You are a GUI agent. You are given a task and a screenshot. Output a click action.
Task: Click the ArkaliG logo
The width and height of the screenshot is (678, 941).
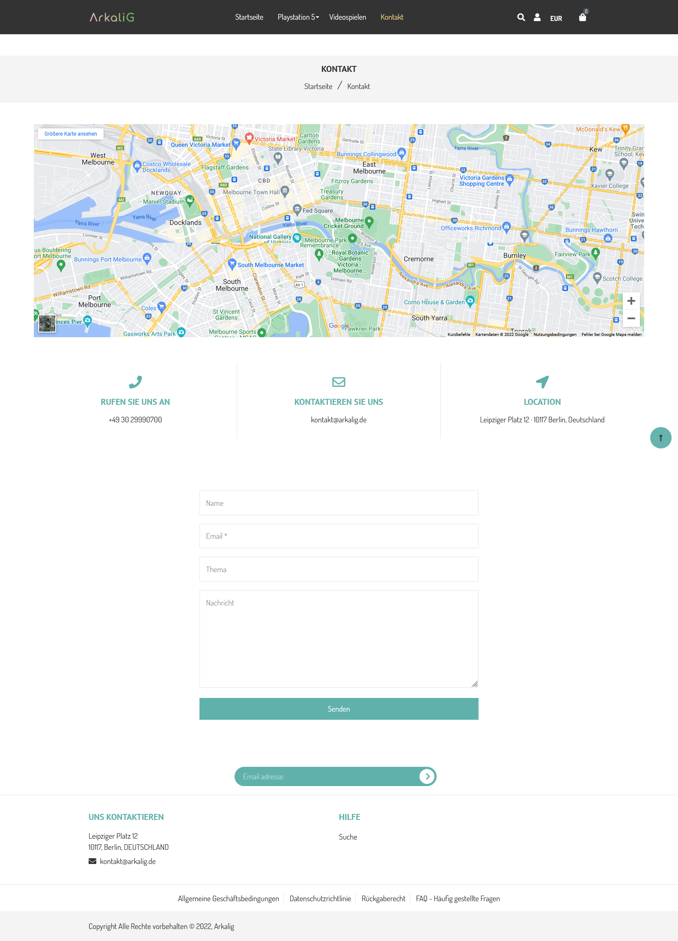pos(112,17)
